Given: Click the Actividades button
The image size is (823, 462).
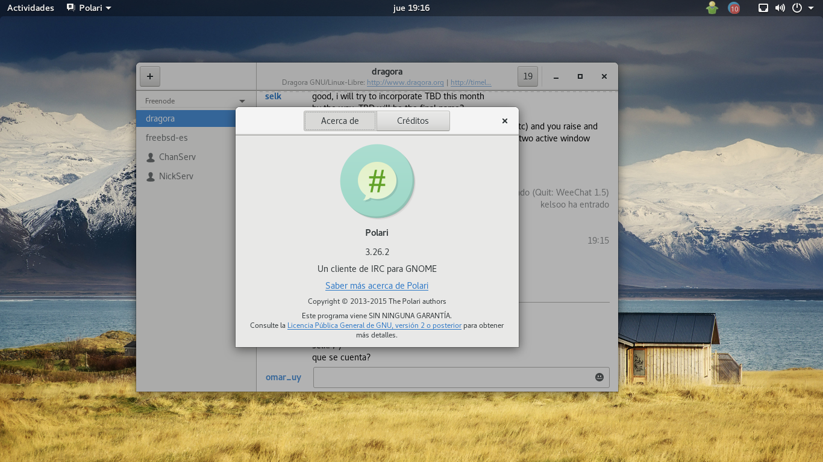Looking at the screenshot, I should point(31,8).
